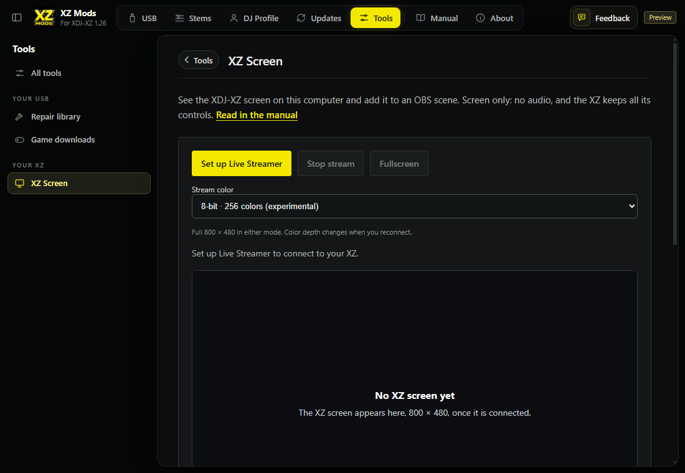Toggle the sidebar panel icon
This screenshot has width=685, height=473.
point(17,17)
